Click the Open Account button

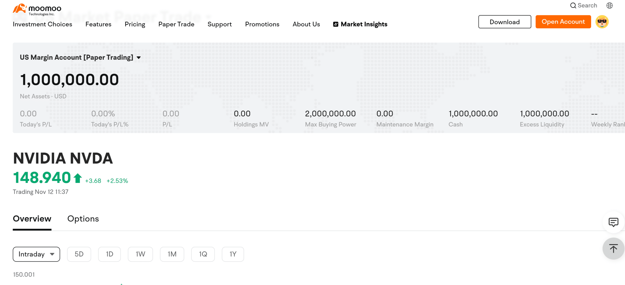(563, 22)
